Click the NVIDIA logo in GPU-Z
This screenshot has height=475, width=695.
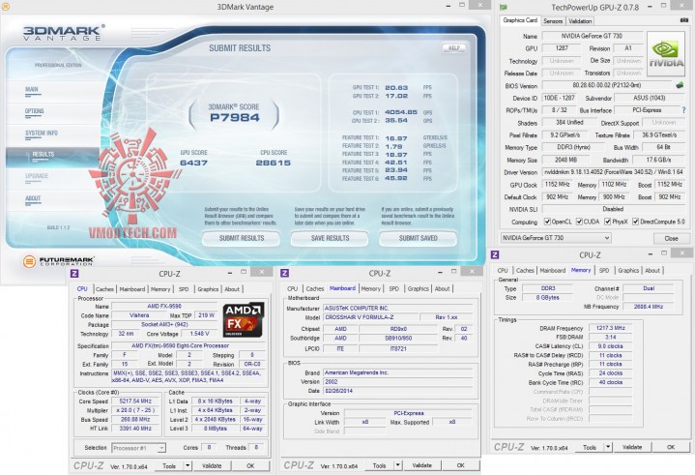coord(666,53)
